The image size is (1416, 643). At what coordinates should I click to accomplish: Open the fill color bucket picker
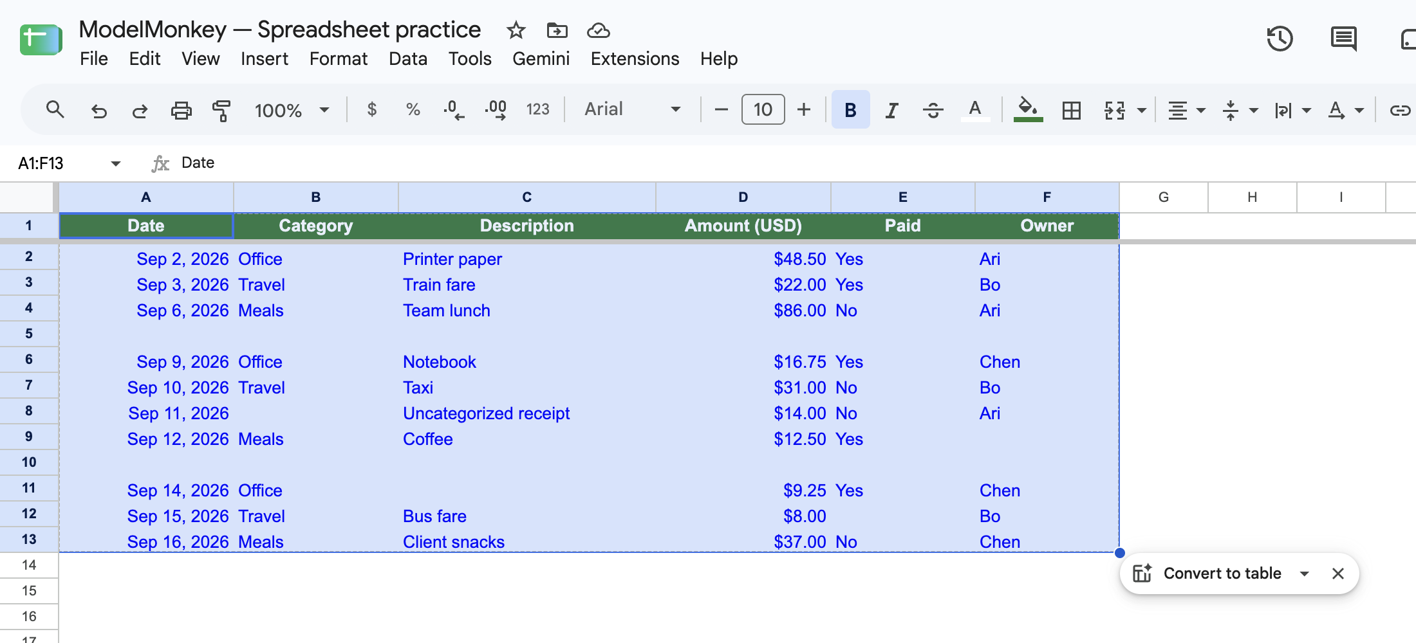coord(1028,110)
